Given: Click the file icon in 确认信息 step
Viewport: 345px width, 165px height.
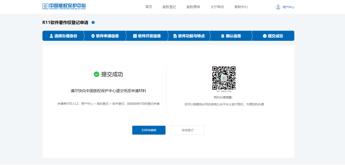Looking at the screenshot, I should click(x=223, y=36).
